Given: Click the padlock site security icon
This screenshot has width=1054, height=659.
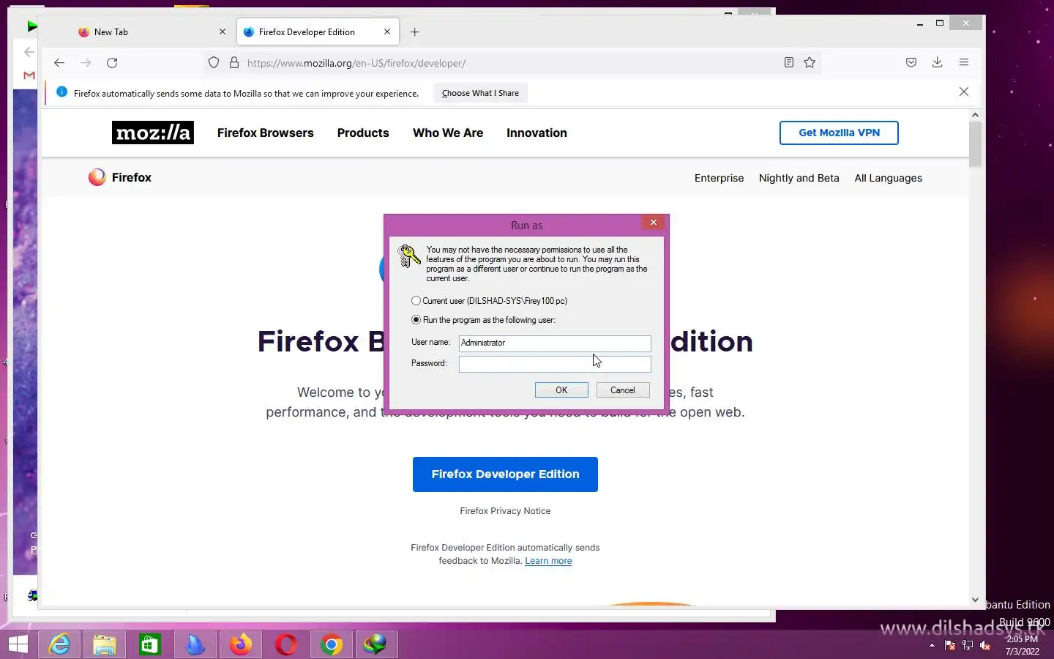Looking at the screenshot, I should point(234,63).
